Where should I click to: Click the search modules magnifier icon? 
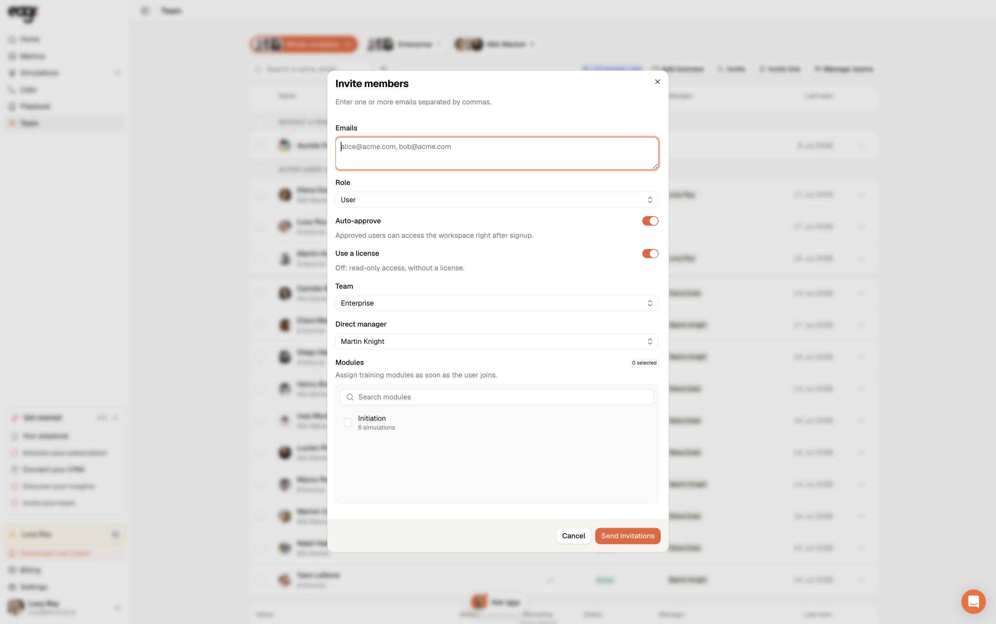tap(350, 397)
